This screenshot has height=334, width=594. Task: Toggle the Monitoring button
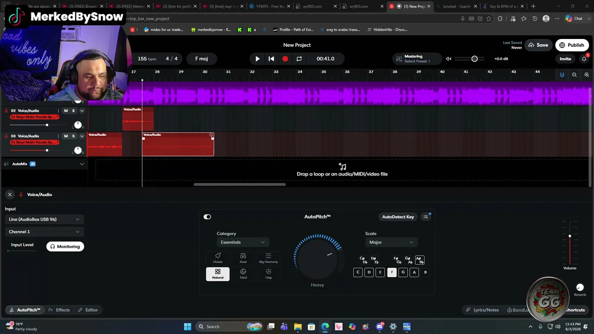(65, 247)
